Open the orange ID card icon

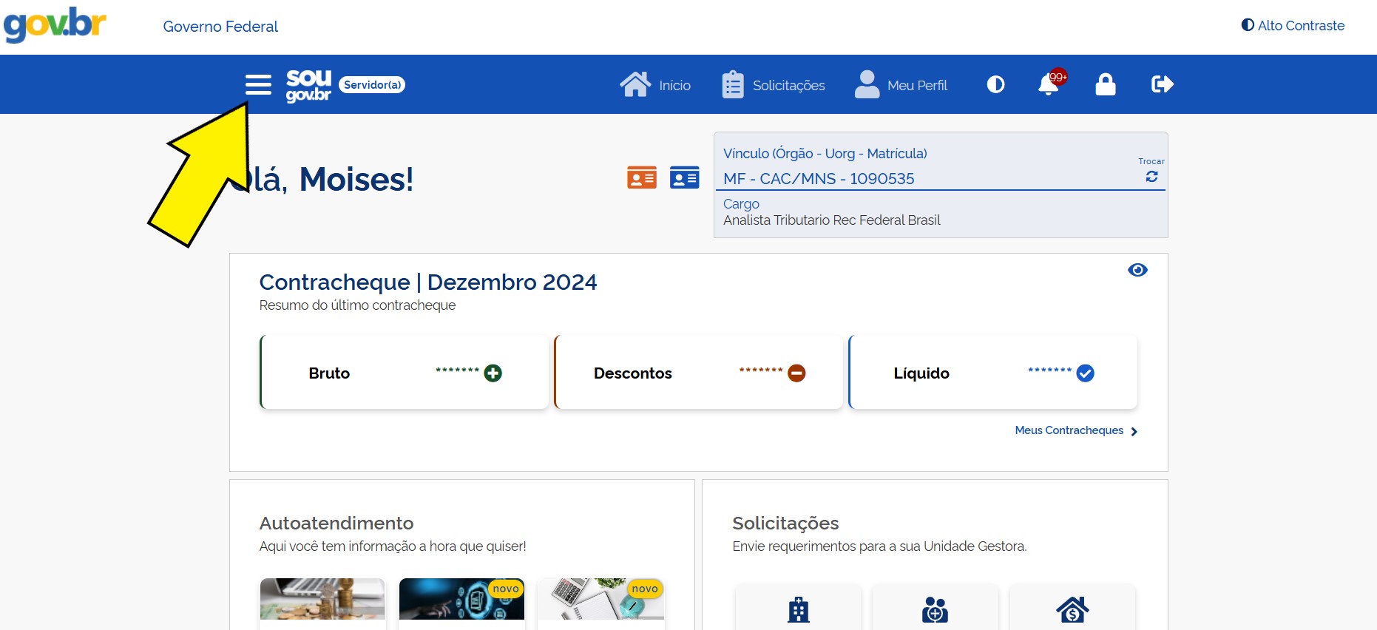click(641, 177)
